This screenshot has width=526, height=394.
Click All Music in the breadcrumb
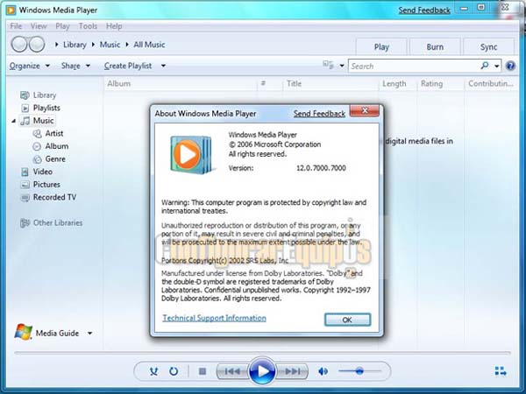[149, 45]
